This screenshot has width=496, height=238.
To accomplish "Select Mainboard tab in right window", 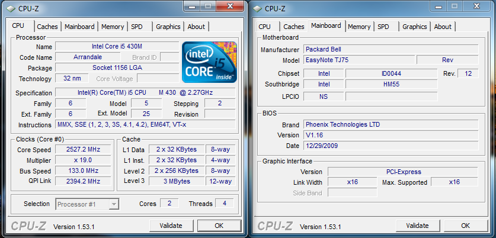I will [x=326, y=25].
